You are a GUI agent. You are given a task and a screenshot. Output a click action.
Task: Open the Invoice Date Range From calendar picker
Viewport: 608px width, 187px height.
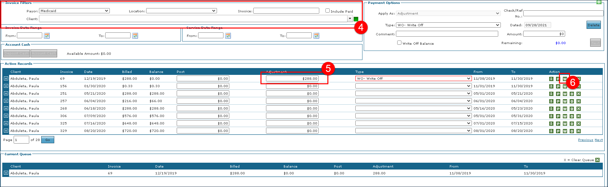pyautogui.click(x=47, y=36)
